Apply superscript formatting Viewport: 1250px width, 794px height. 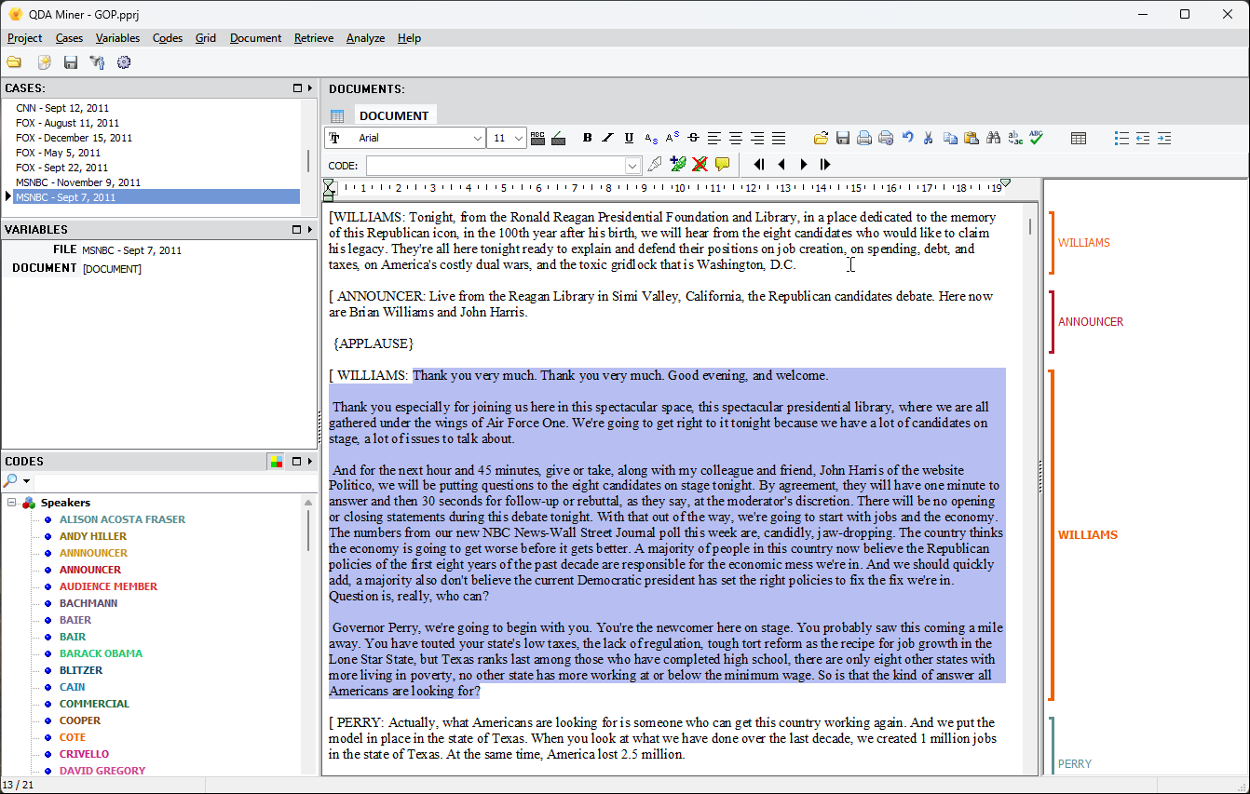coord(672,138)
